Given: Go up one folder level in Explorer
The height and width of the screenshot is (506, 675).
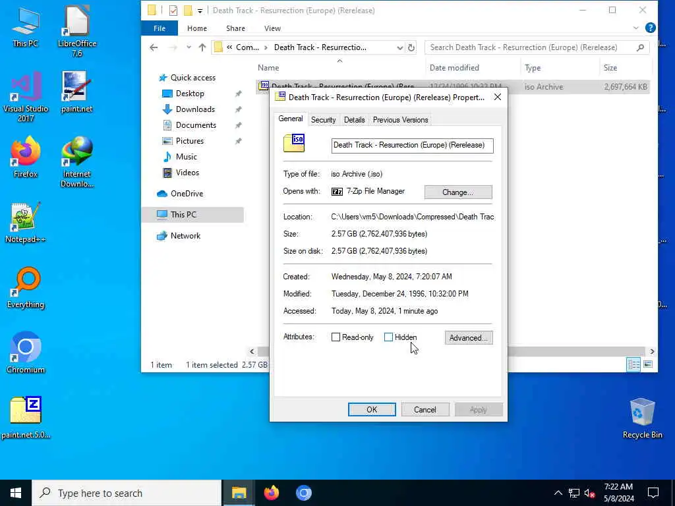Looking at the screenshot, I should [x=202, y=47].
